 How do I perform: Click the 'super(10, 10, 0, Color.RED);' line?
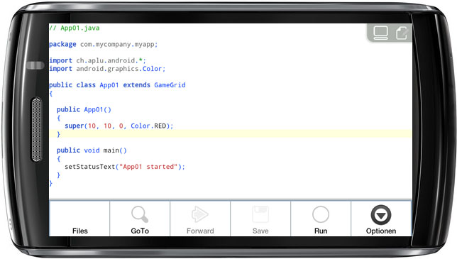119,126
